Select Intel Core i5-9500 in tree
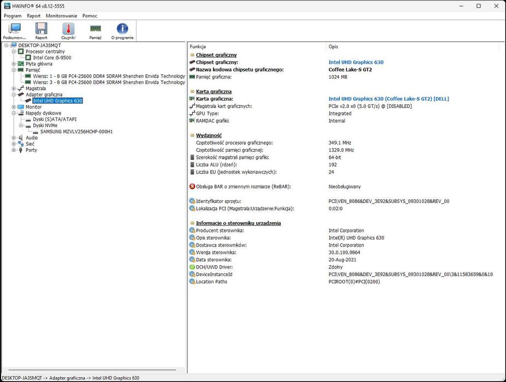This screenshot has height=382, width=506. click(52, 58)
